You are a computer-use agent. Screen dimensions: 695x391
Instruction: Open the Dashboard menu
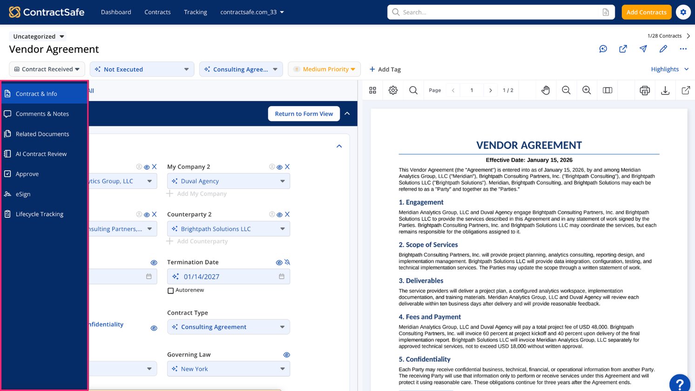[x=116, y=12]
